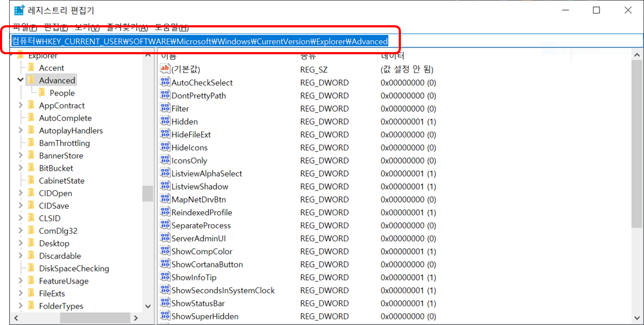Select the HideFileExt value name
This screenshot has width=644, height=325.
pyautogui.click(x=191, y=134)
